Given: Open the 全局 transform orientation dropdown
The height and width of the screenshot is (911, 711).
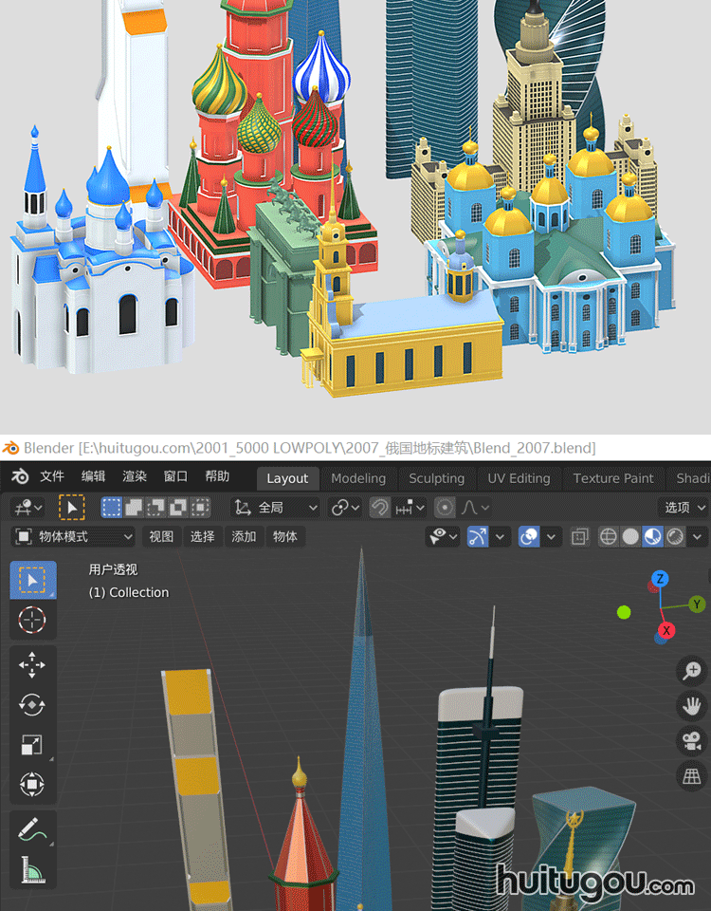Looking at the screenshot, I should coord(276,508).
